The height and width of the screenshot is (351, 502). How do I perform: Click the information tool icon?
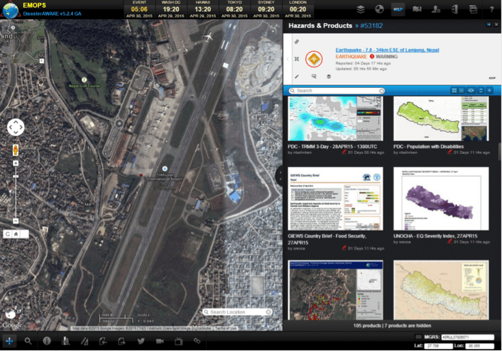pos(47,340)
